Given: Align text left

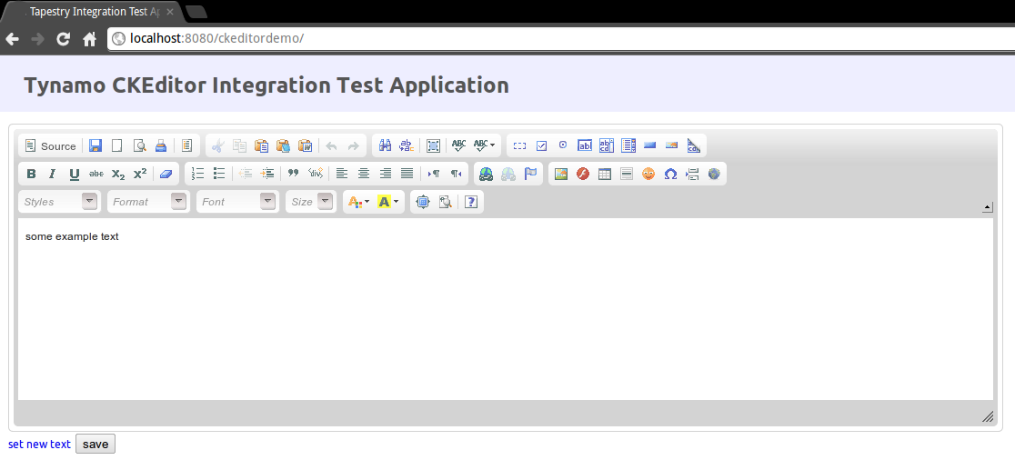Looking at the screenshot, I should [342, 174].
